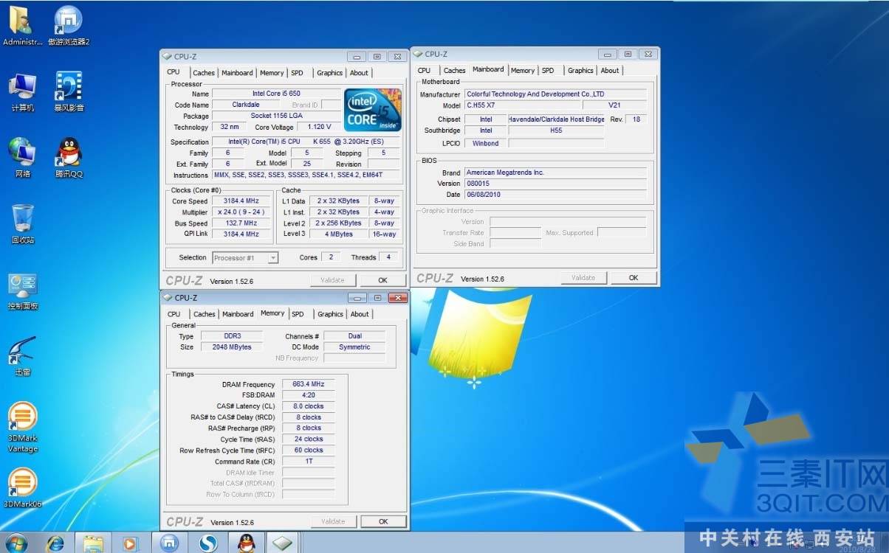889x553 pixels.
Task: Open Windows Explorer folder on taskbar
Action: click(93, 543)
